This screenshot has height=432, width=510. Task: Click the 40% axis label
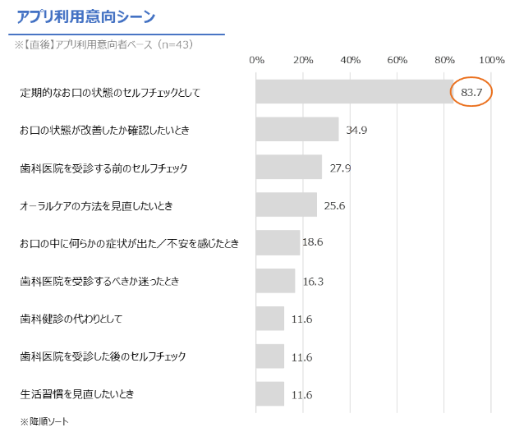coord(351,60)
